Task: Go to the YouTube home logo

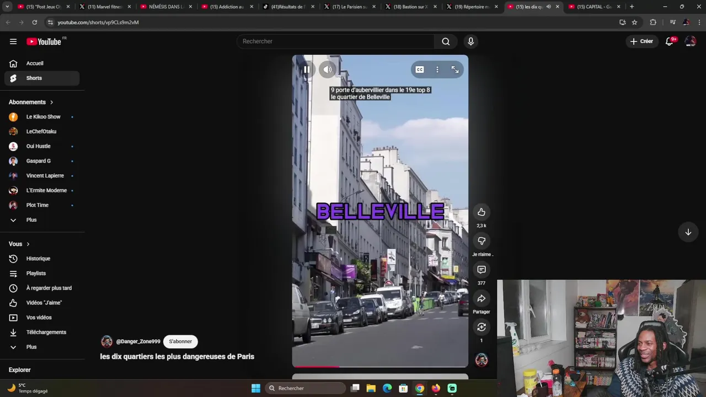Action: [x=44, y=41]
